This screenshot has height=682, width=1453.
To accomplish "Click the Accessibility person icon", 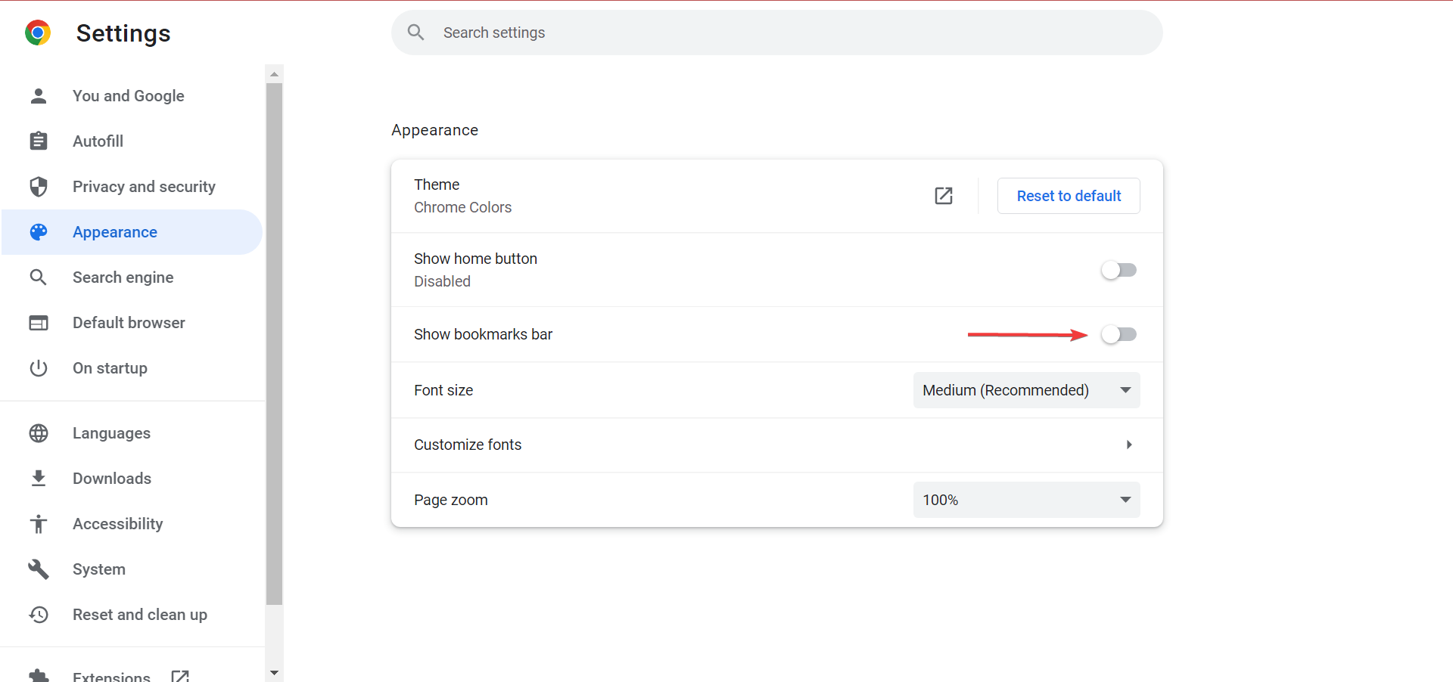I will (39, 524).
